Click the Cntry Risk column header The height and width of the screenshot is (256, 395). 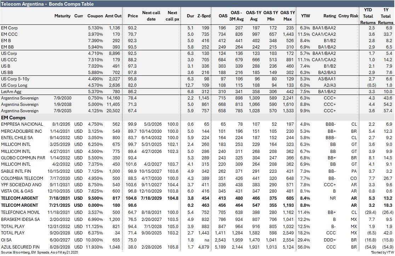point(348,16)
